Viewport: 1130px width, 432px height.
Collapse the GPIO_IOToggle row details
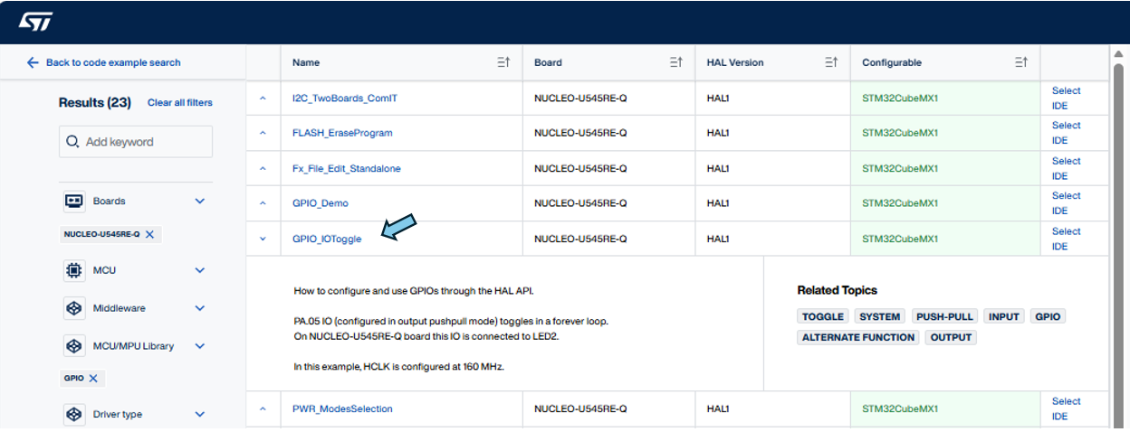tap(263, 239)
